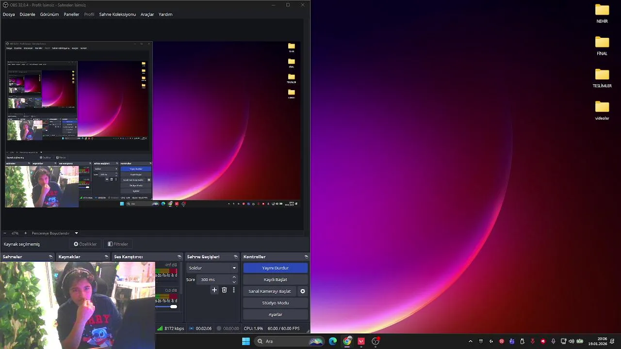Viewport: 621px width, 349px height.
Task: Open the Dosya menu
Action: [x=9, y=15]
